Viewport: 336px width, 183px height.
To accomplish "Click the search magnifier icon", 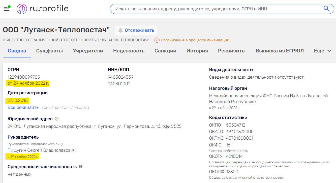I will (326, 9).
